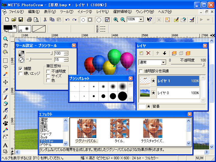Screen dimensions: 216x162
Task: Check 透明部分を保護 option
Action: tap(141, 71)
